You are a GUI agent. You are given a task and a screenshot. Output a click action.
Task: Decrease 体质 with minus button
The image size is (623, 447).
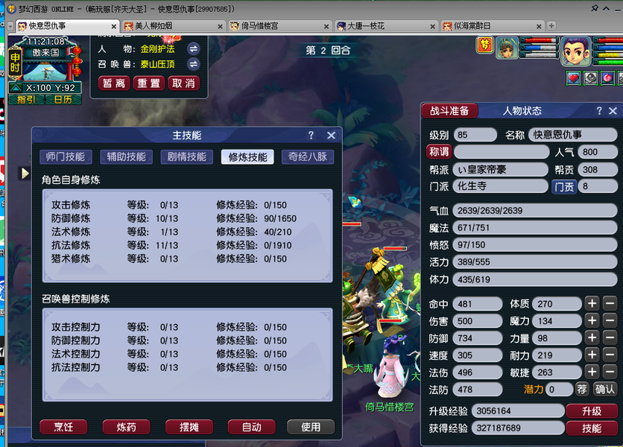click(x=610, y=304)
